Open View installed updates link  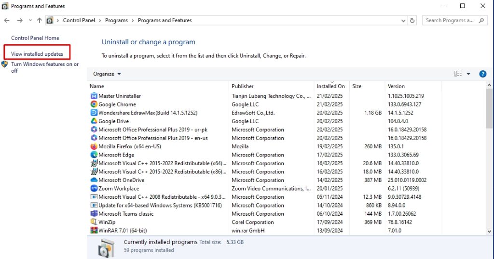pyautogui.click(x=37, y=54)
